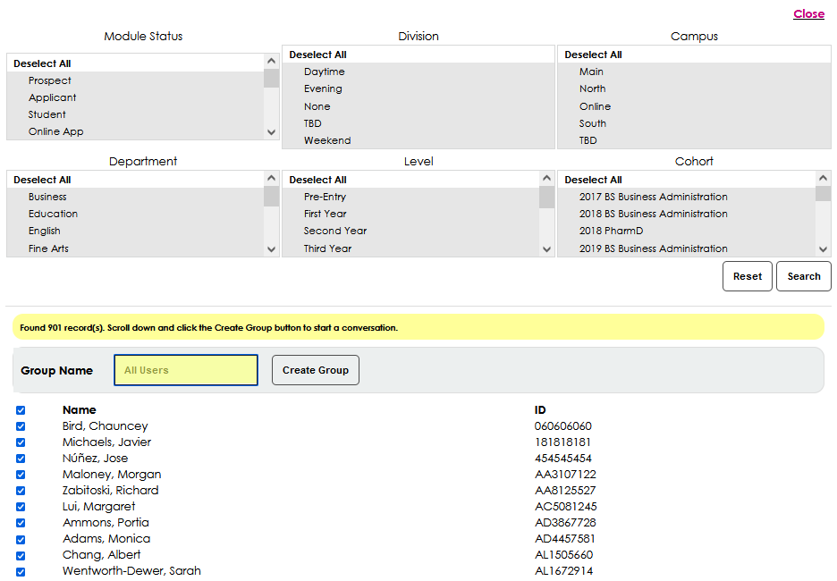Toggle the checkbox for Lui, Margaret
Viewport: 837px width, 581px height.
coord(21,507)
